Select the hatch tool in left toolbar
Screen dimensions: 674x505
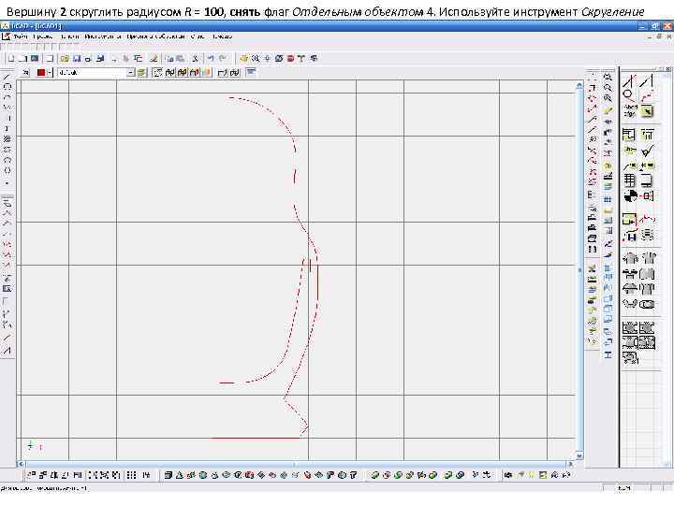point(7,139)
